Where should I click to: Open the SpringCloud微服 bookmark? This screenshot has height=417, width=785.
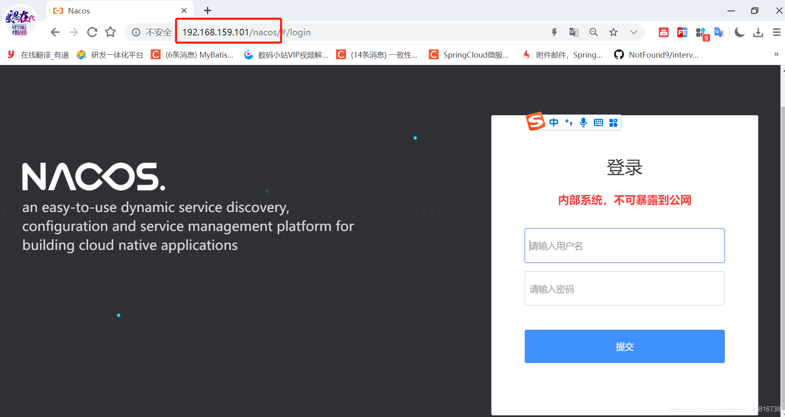pos(469,55)
